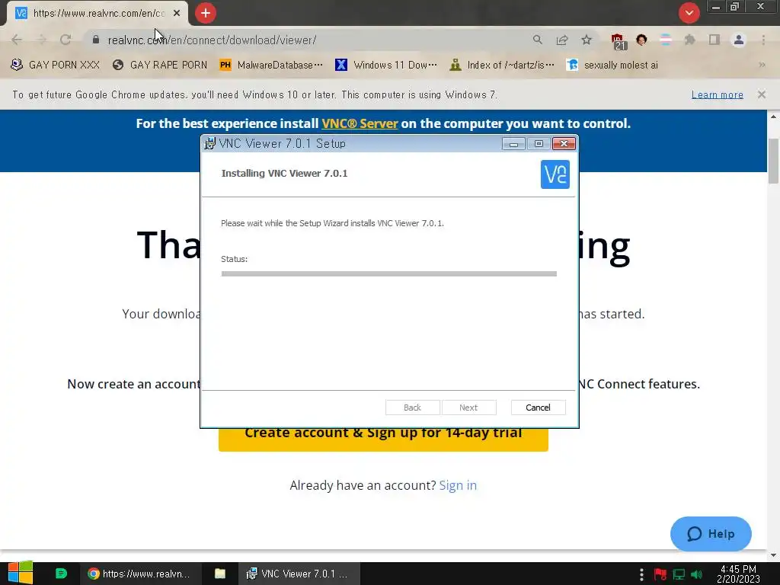Click the red flag tray icon

tap(660, 574)
